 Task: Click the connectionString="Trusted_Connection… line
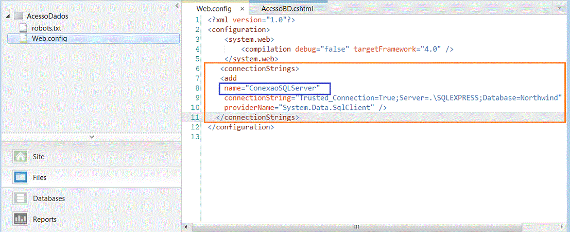coord(393,98)
